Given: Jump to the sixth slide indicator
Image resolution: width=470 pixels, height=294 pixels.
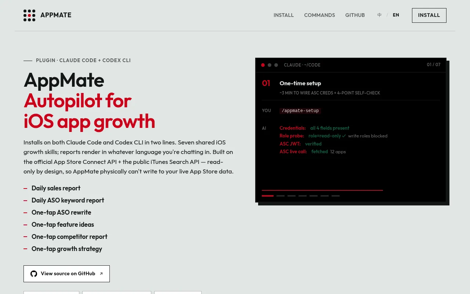Looking at the screenshot, I should coord(325,196).
